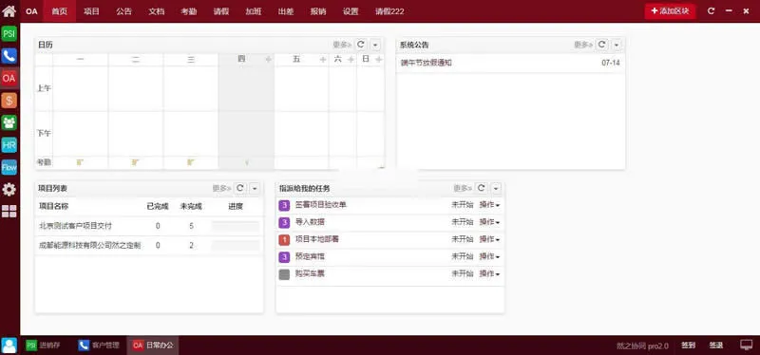Switch to the 首页 tab
Viewport: 760px width, 355px height.
click(60, 11)
